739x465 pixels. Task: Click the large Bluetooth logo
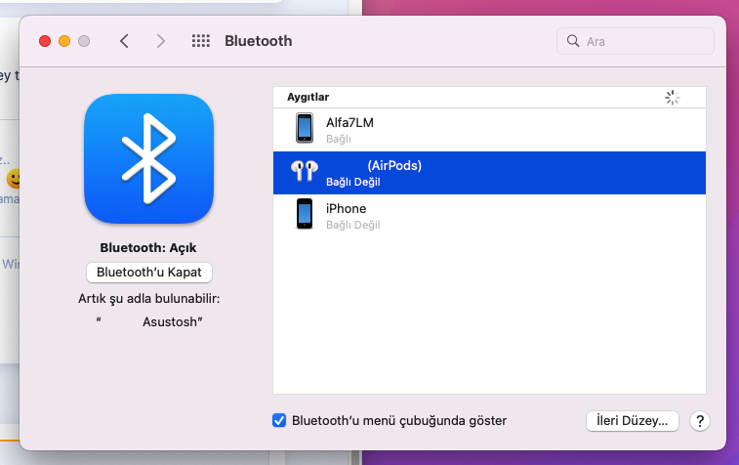click(x=148, y=159)
